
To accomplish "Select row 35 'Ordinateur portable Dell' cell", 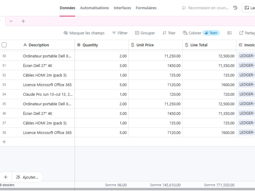I will (x=48, y=104).
